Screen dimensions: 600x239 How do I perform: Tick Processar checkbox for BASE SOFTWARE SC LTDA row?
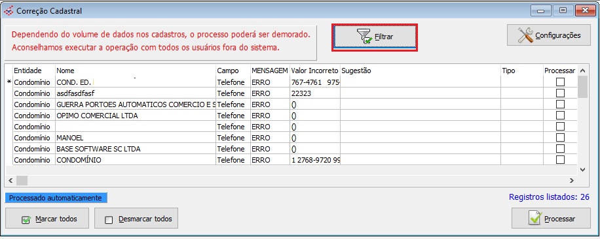click(560, 148)
